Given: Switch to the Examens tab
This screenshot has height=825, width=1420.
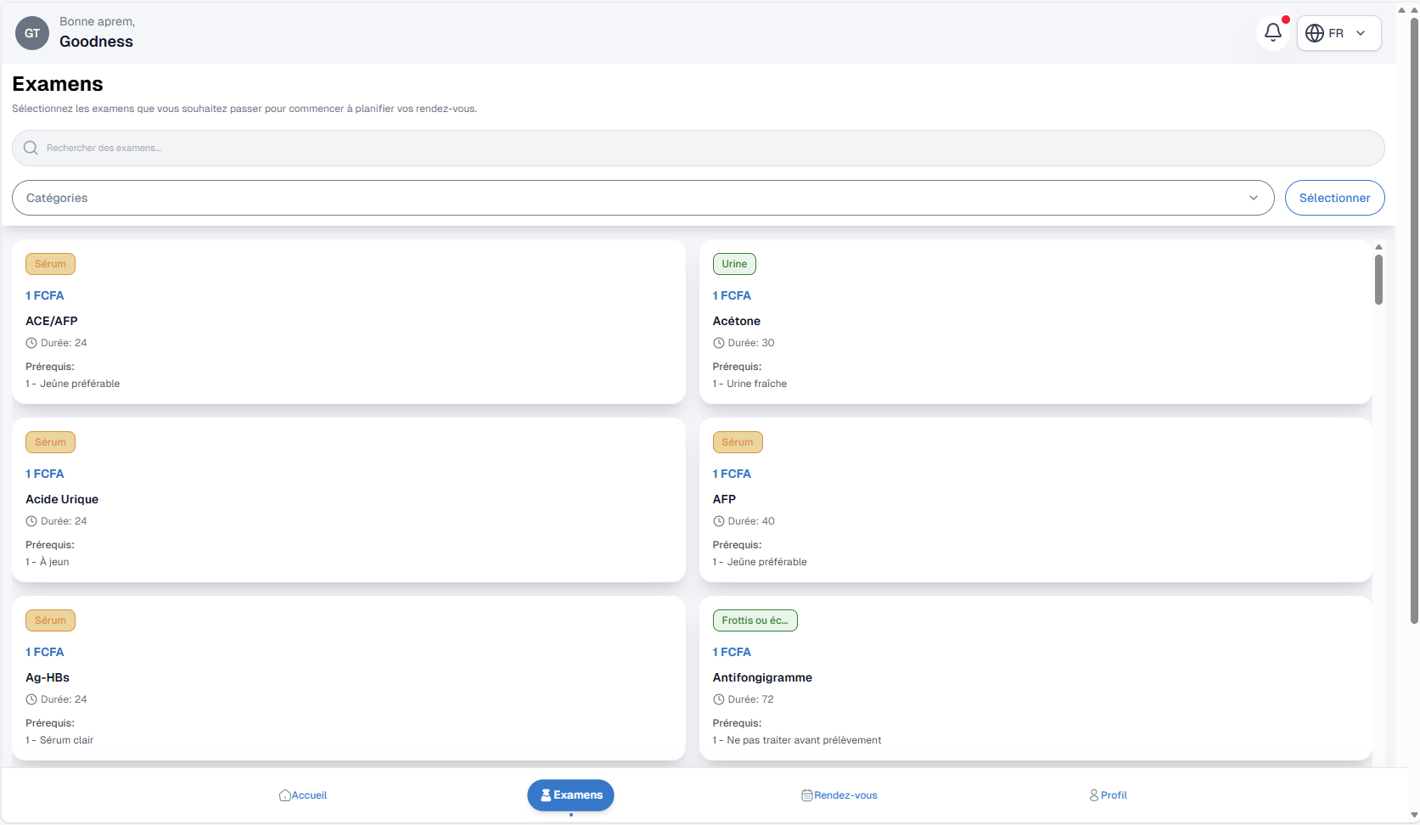Looking at the screenshot, I should (x=570, y=795).
